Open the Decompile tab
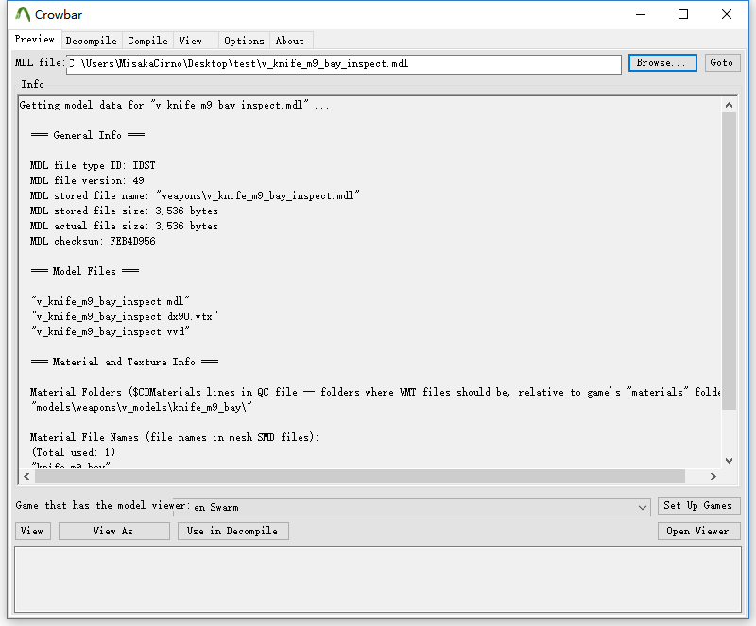The image size is (756, 626). pos(92,41)
